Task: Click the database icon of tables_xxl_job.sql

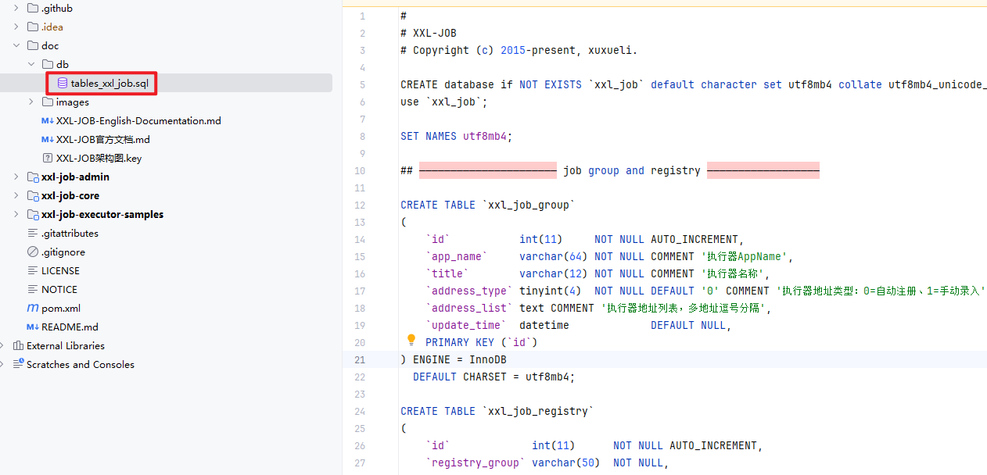Action: [63, 83]
